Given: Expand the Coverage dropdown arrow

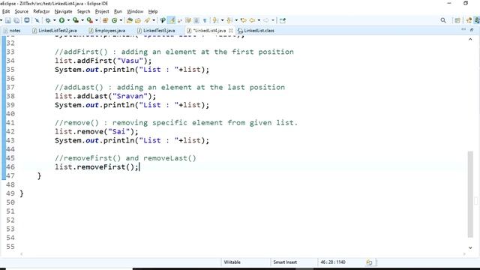Looking at the screenshot, I should tap(82, 20).
